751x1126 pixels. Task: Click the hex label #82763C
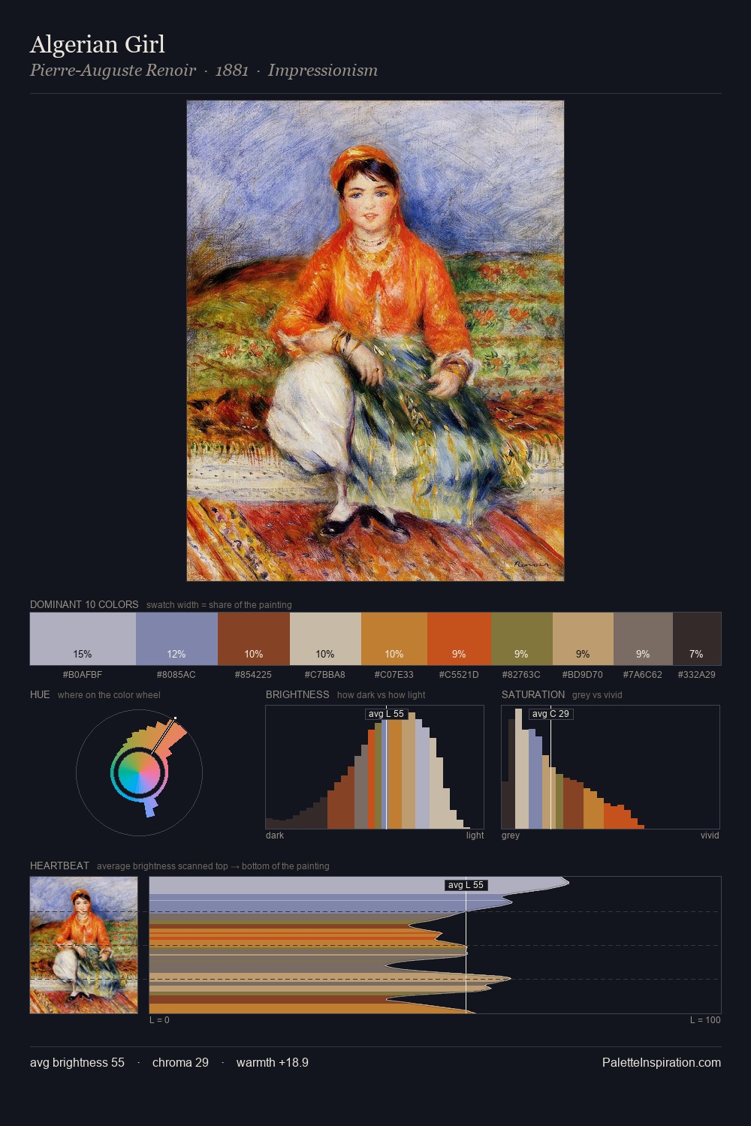coord(522,675)
